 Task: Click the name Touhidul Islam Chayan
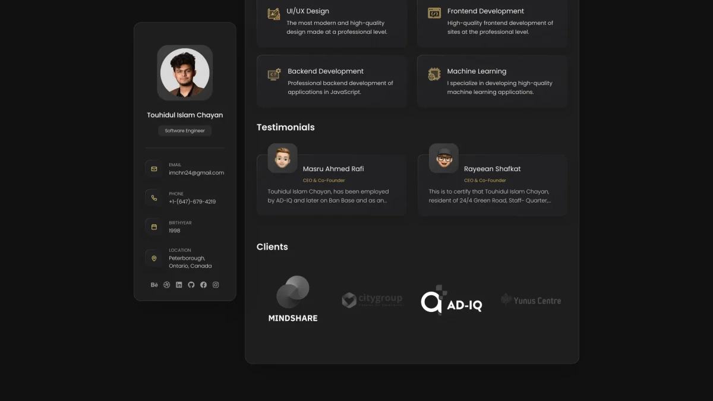(x=185, y=115)
